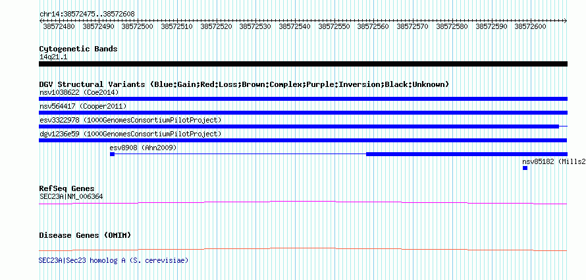The width and height of the screenshot is (586, 280).
Task: Open variant label esv8908 (Ahn2009)
Action: pyautogui.click(x=143, y=148)
